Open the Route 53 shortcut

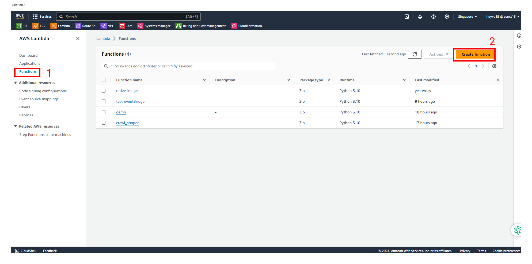85,26
